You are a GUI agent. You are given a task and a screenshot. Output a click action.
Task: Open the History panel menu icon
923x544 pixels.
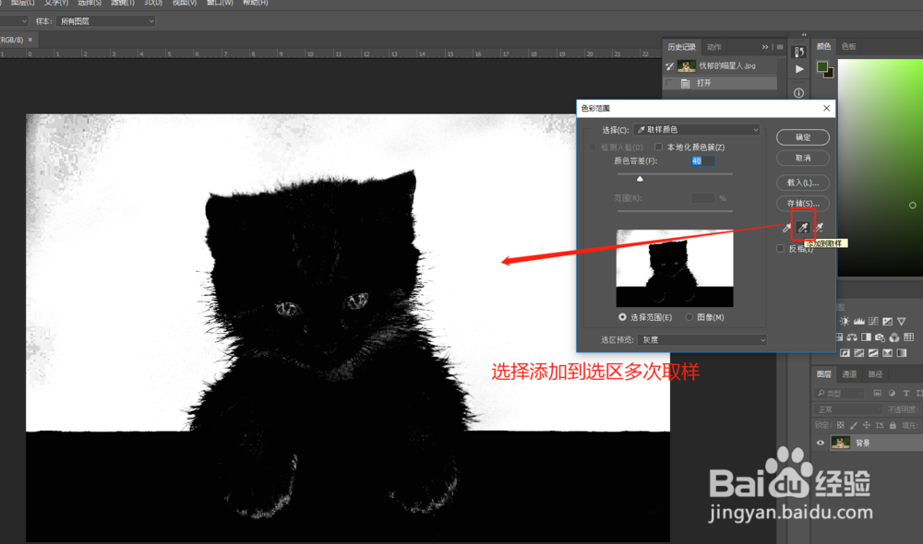pos(780,47)
